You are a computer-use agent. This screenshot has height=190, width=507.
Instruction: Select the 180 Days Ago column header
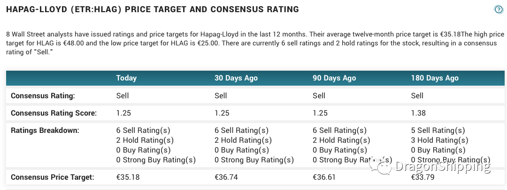click(x=435, y=78)
